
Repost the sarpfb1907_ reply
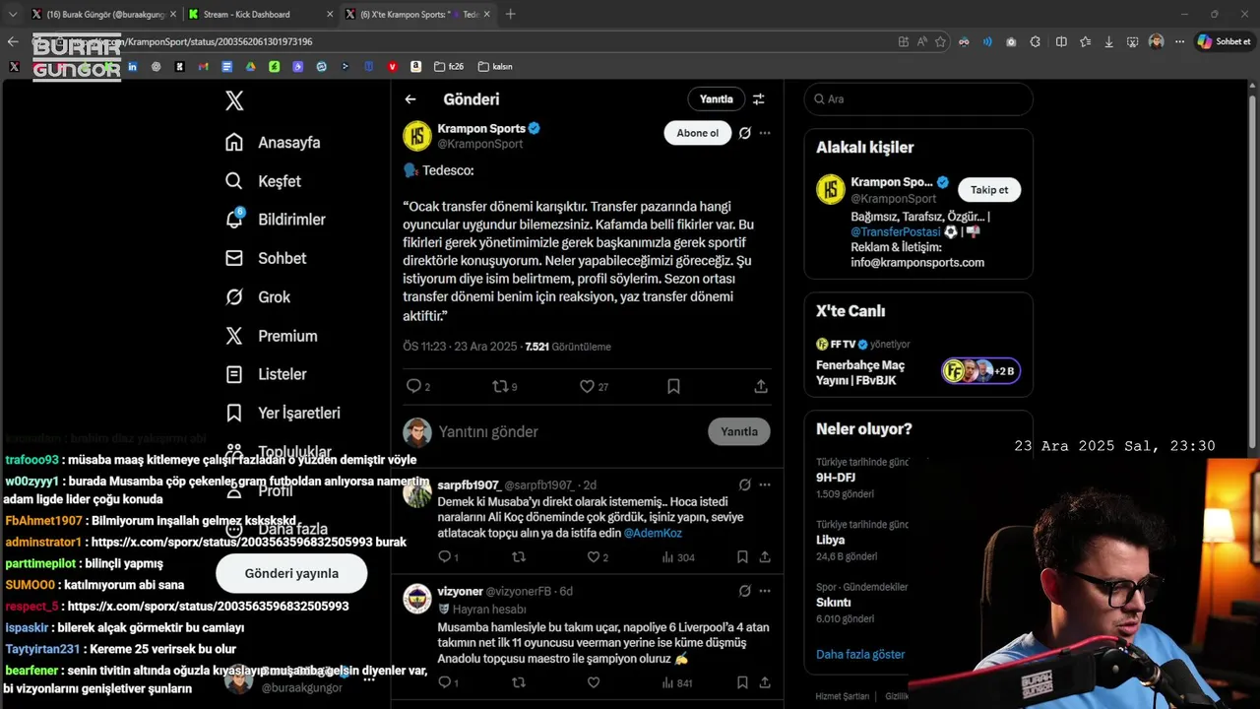pyautogui.click(x=519, y=557)
